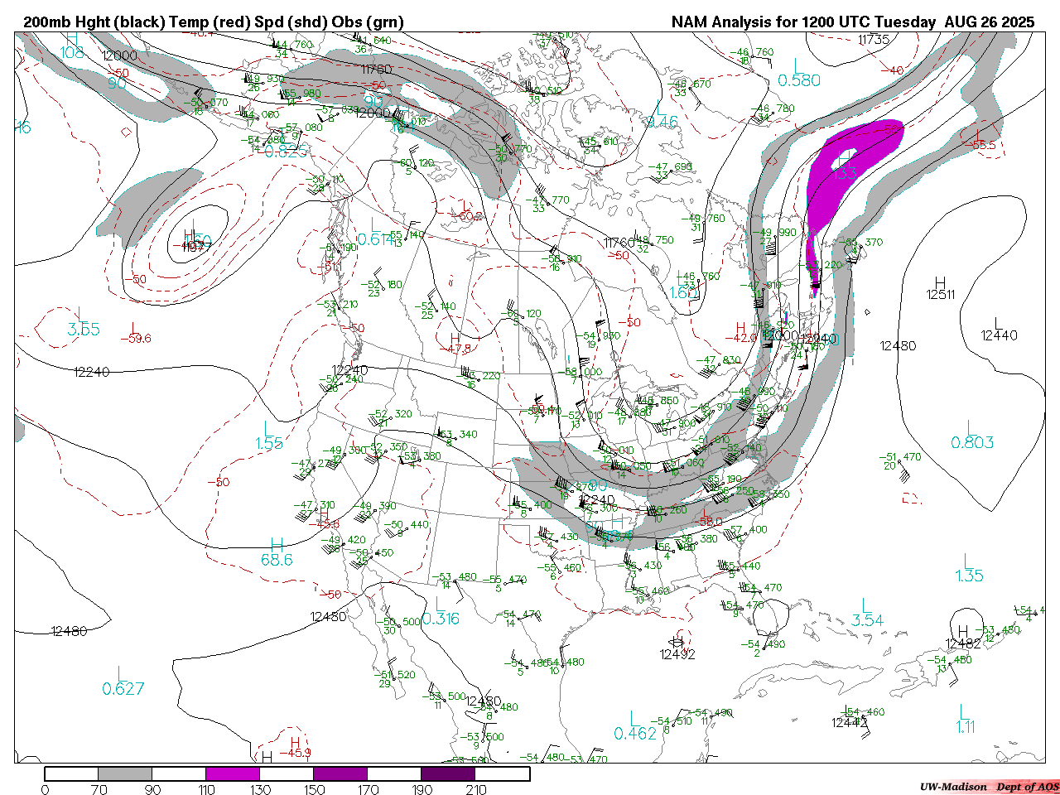Click the cyan L 0.627 marker
This screenshot has width=1060, height=795.
pos(123,682)
